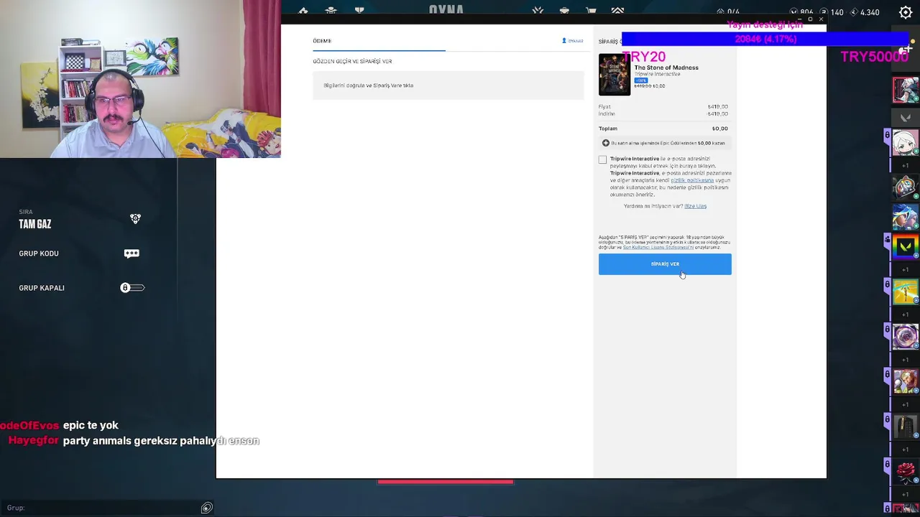Screen dimensions: 920x517
Task: Open the TAM GAZ queue mode icon
Action: click(x=135, y=219)
